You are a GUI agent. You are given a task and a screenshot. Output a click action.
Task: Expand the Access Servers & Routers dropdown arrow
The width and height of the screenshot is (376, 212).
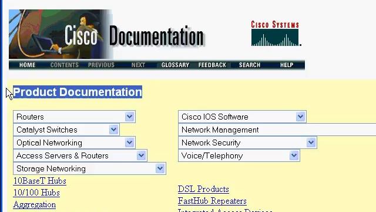(141, 155)
